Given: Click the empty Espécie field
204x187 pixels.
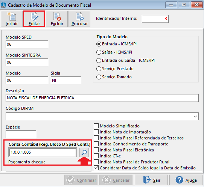Looking at the screenshot, I should [21, 134].
